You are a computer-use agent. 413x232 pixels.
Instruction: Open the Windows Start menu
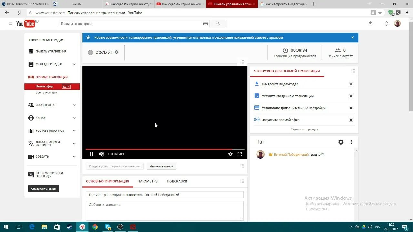(x=6, y=227)
